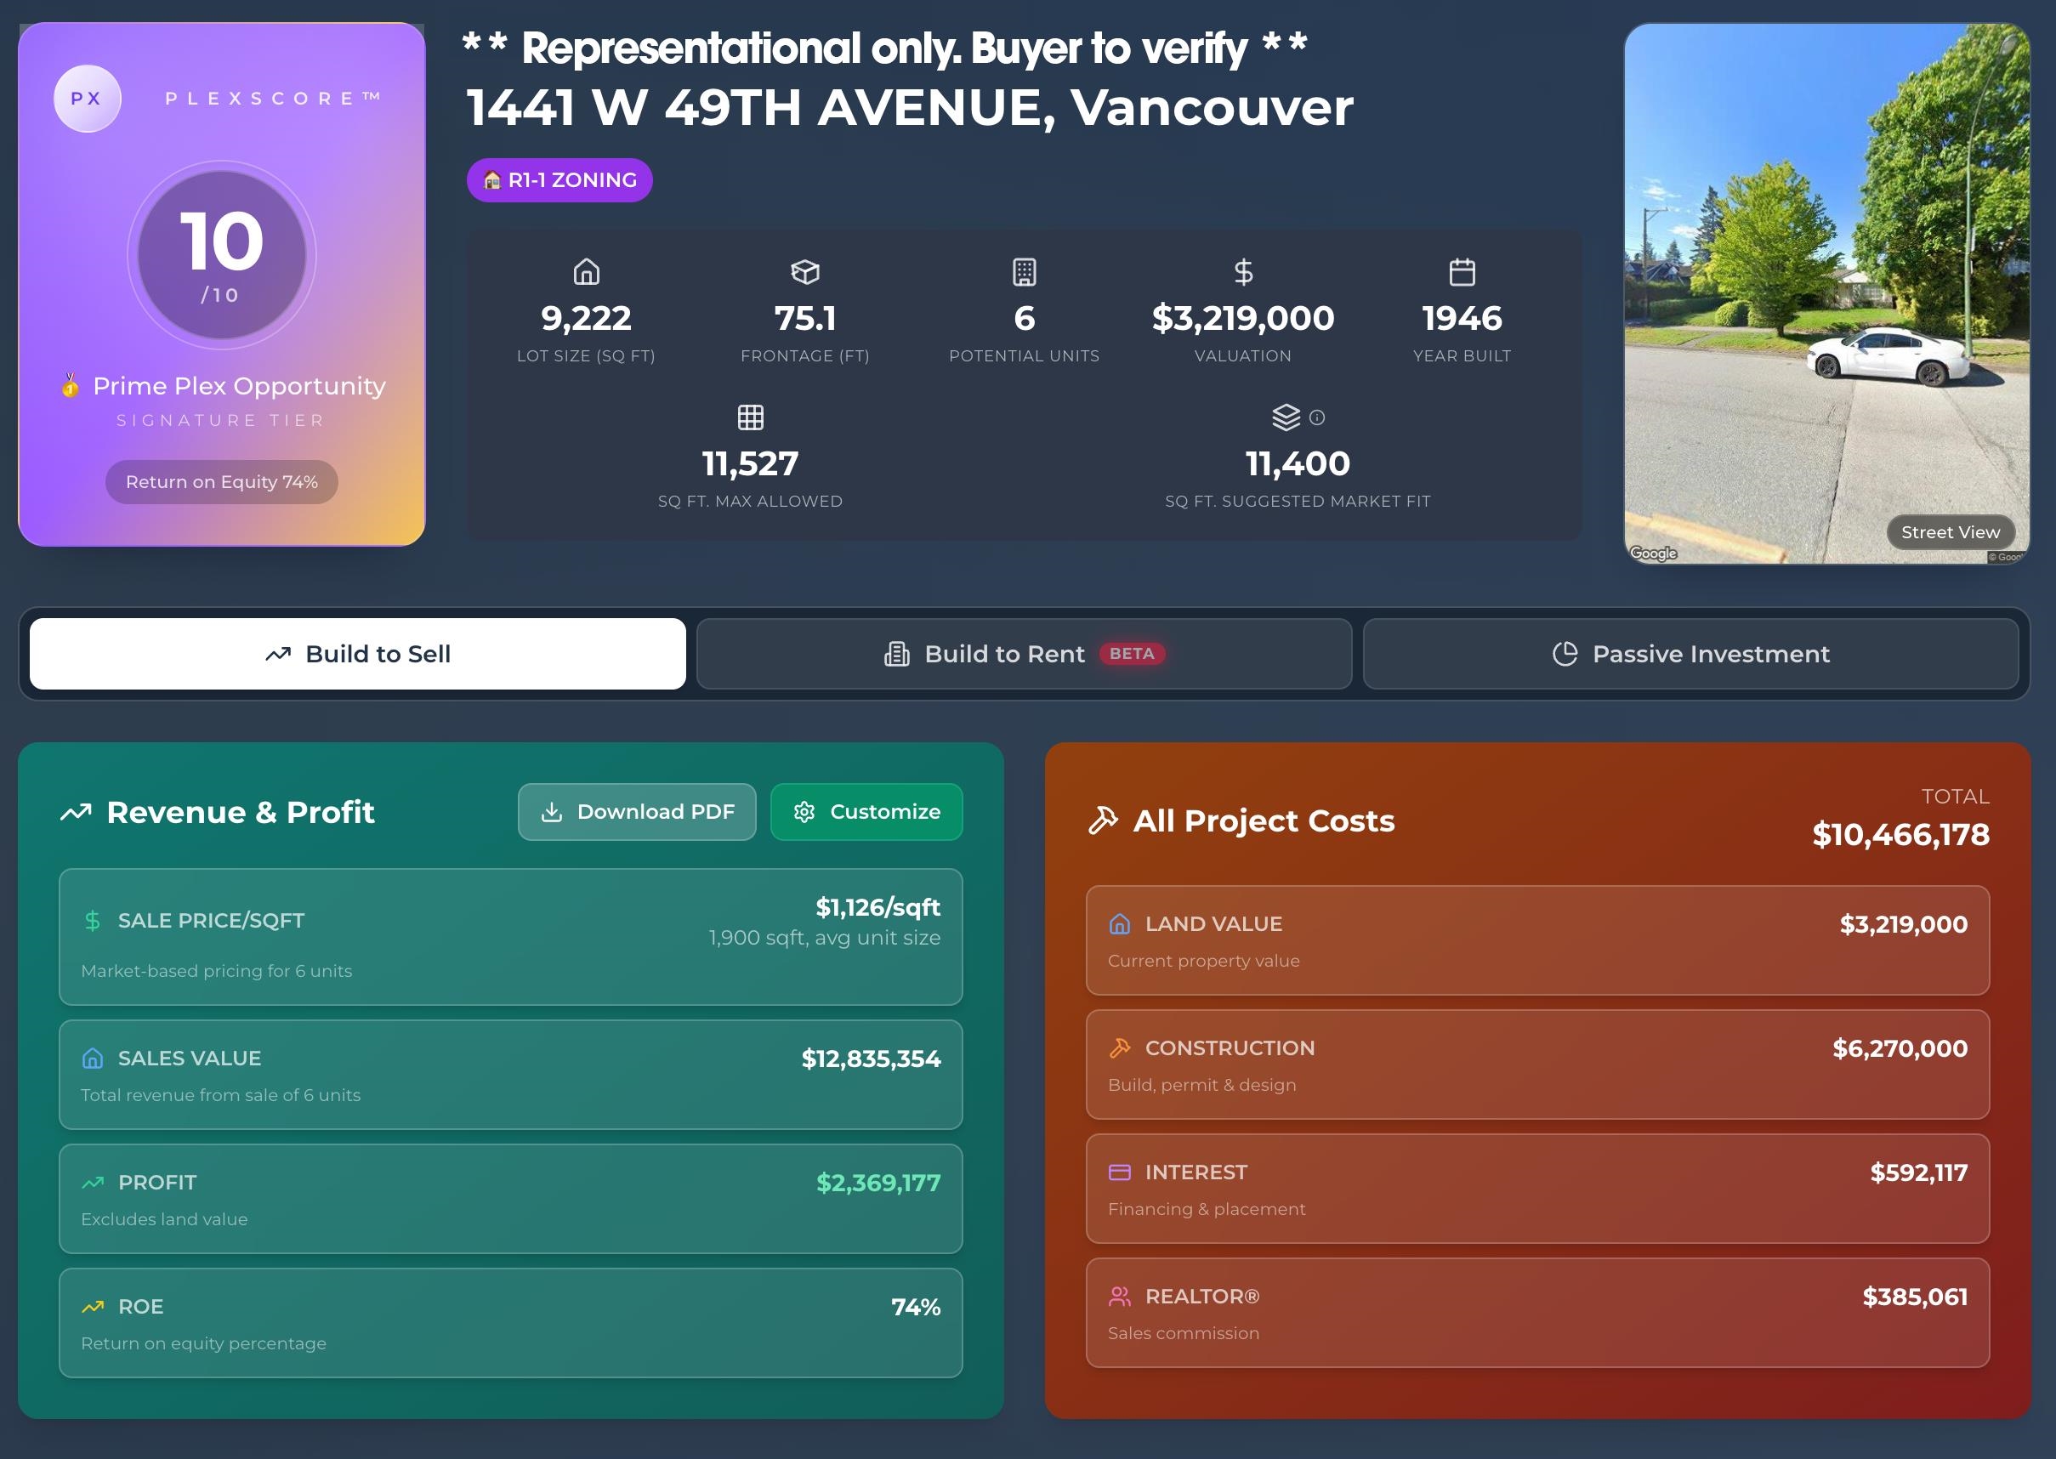This screenshot has width=2056, height=1459.
Task: Click the layers icon above Suggested Market Fit
Action: pyautogui.click(x=1286, y=417)
